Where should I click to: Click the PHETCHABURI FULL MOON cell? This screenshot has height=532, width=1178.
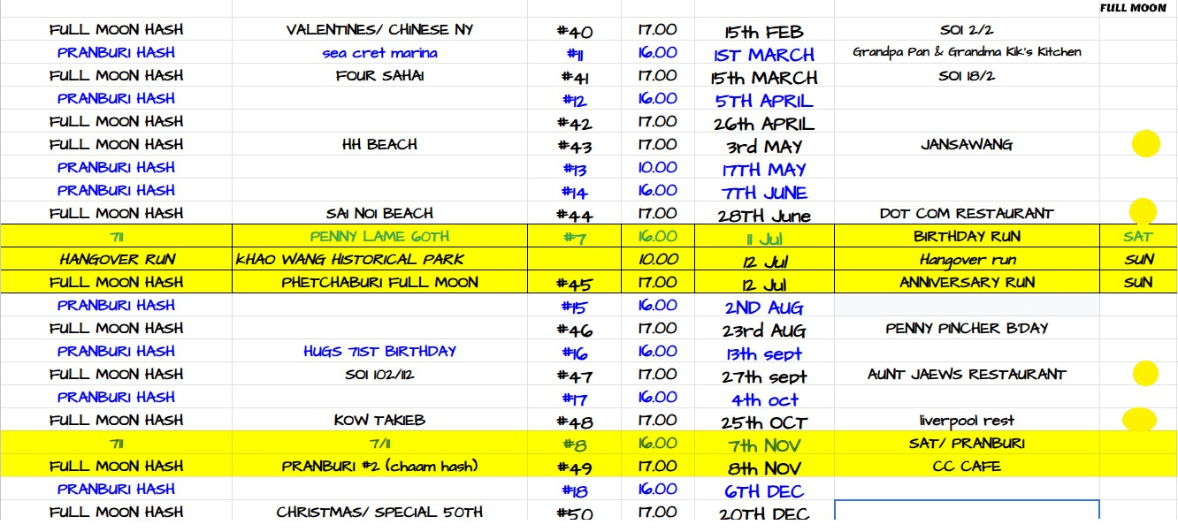[379, 283]
